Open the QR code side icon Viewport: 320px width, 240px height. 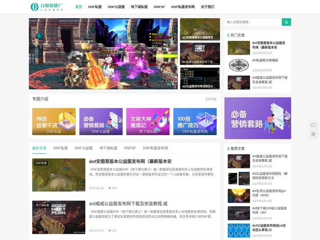(313, 134)
